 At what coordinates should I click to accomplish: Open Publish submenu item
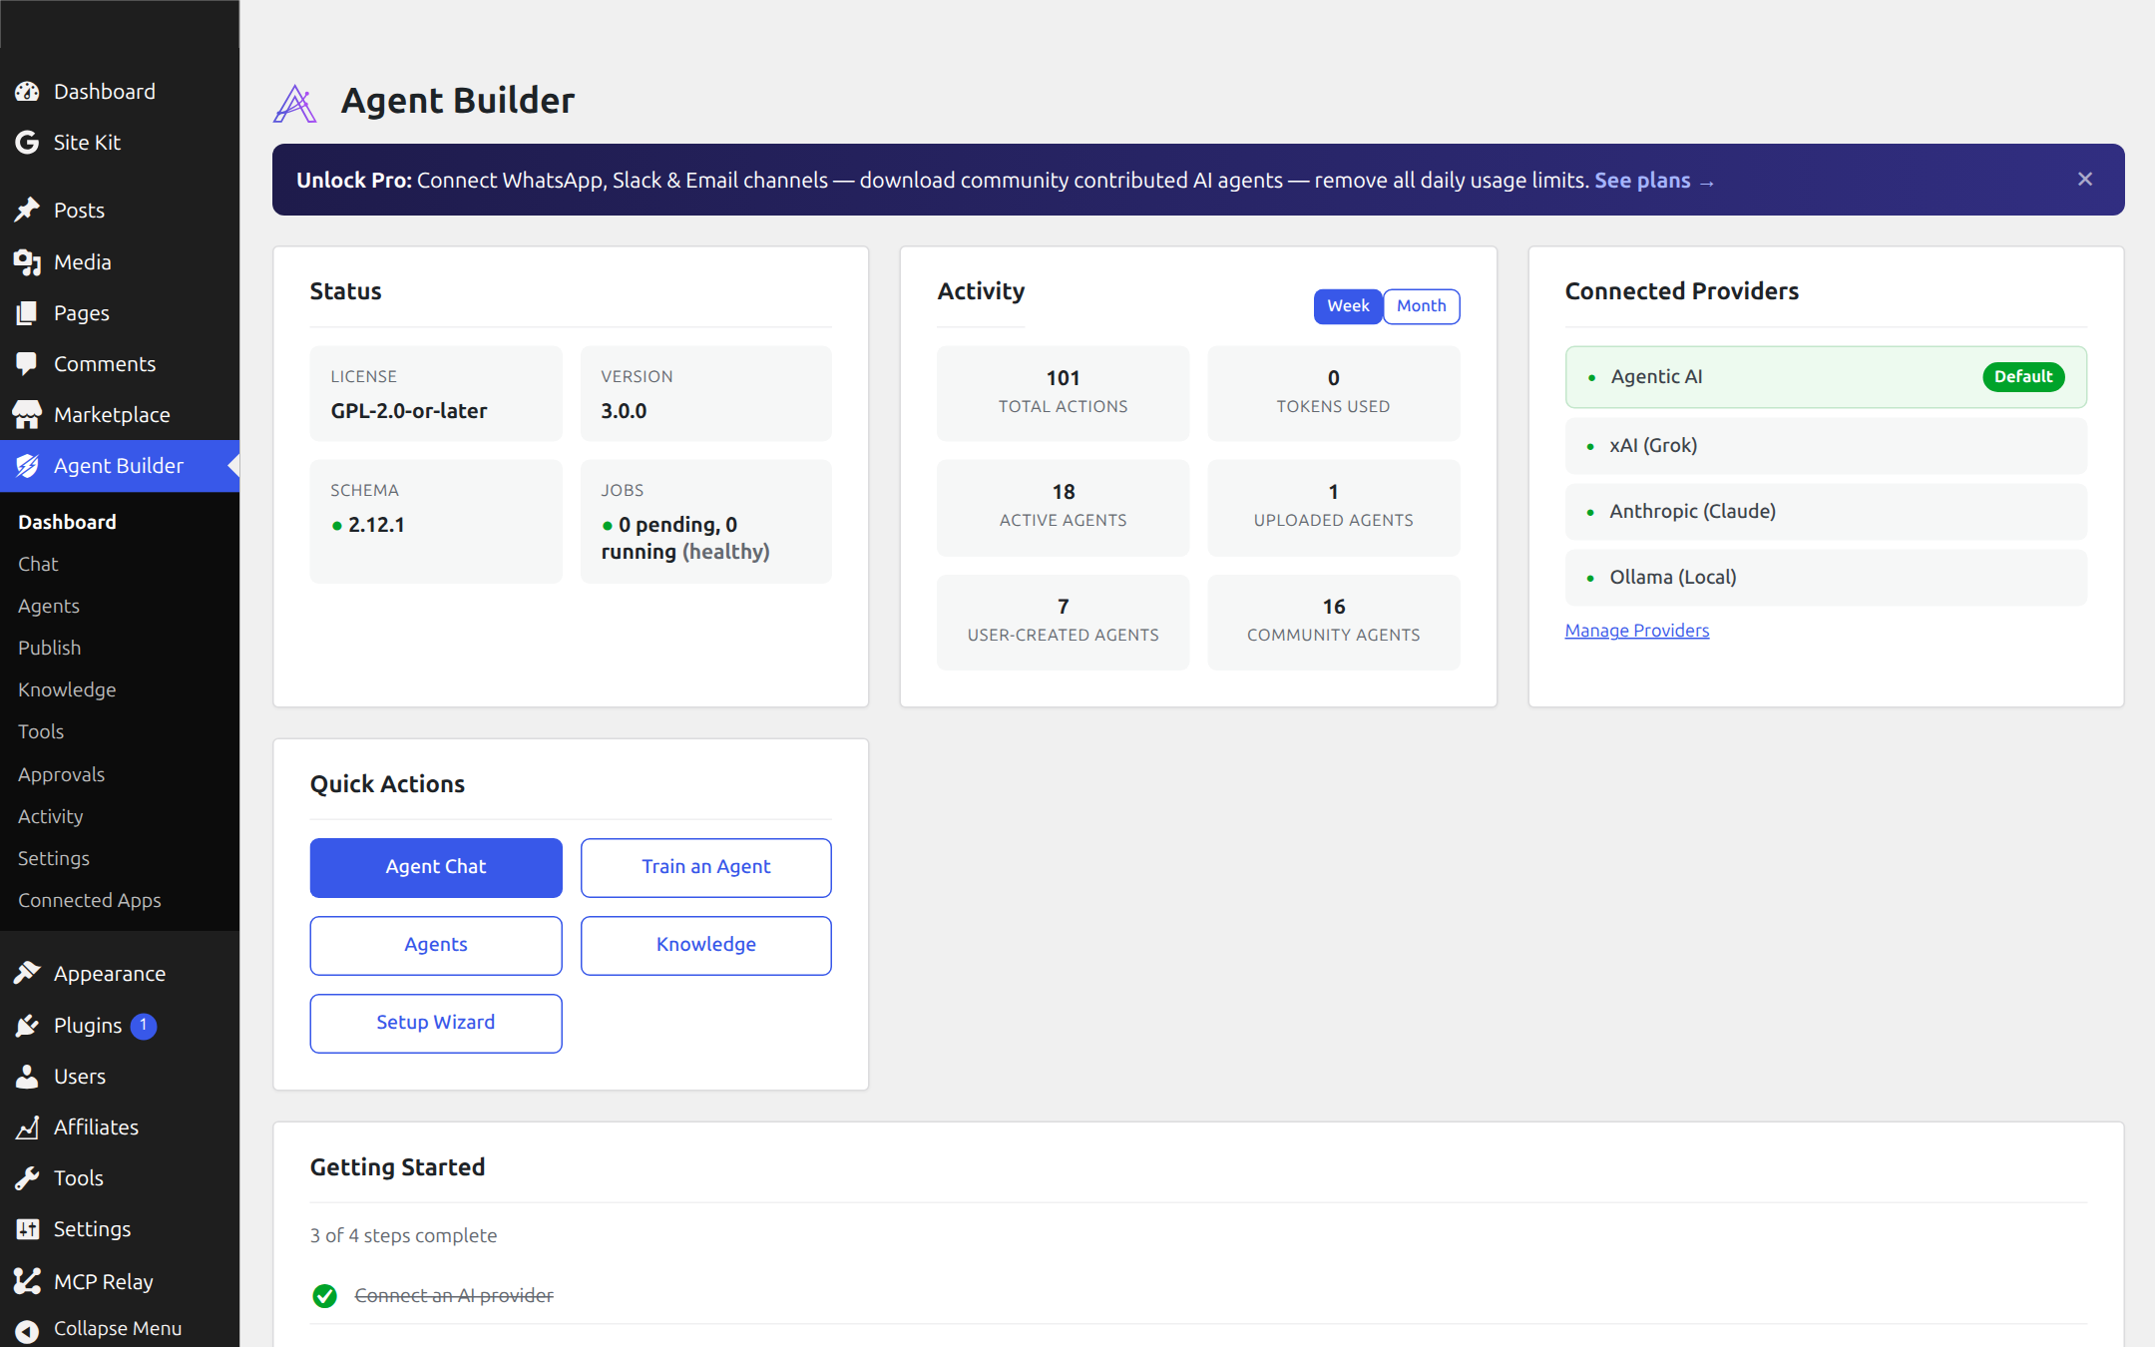tap(49, 648)
